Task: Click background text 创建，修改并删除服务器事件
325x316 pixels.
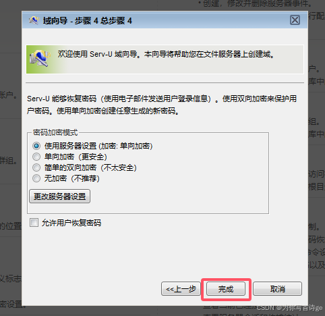Action: coord(257,3)
